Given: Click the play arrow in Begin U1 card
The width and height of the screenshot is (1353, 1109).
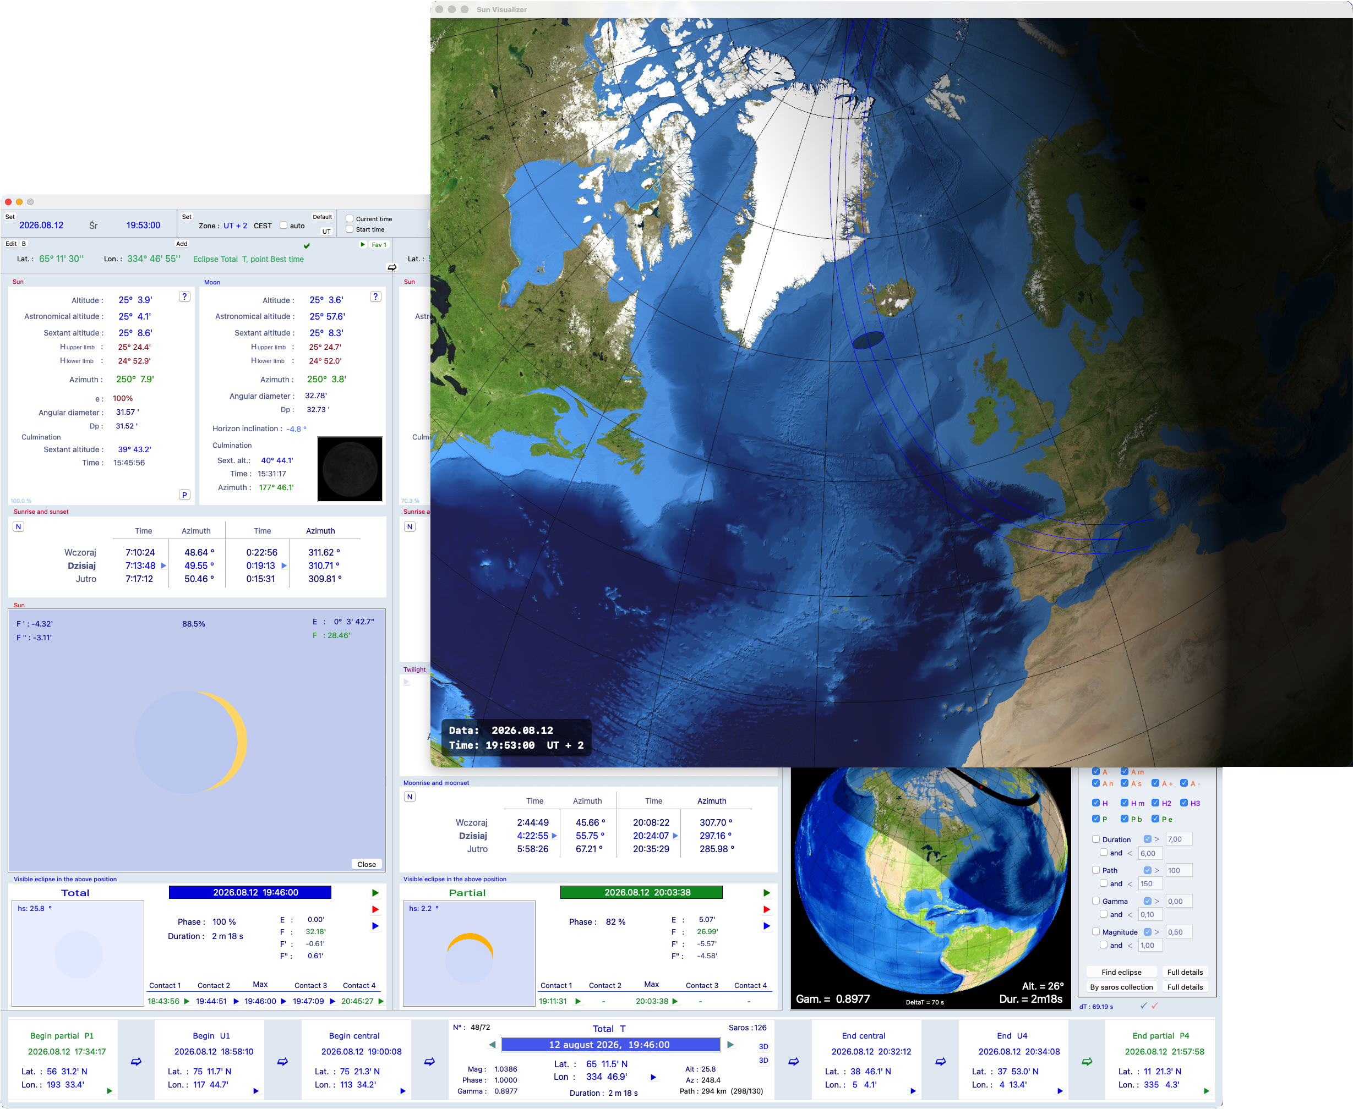Looking at the screenshot, I should point(255,1090).
